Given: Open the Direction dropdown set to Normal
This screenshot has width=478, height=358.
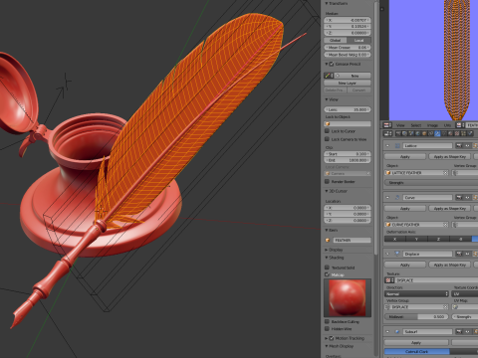Looking at the screenshot, I should 416,293.
